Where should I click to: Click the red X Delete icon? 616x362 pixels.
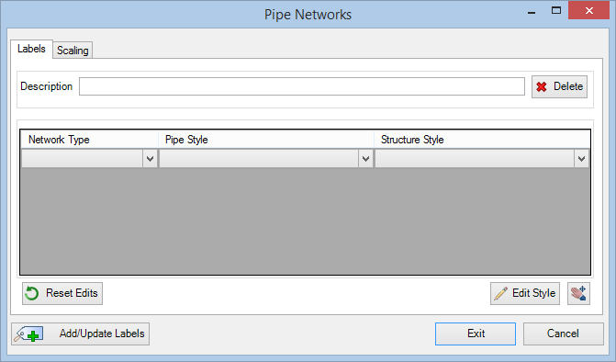click(x=542, y=87)
